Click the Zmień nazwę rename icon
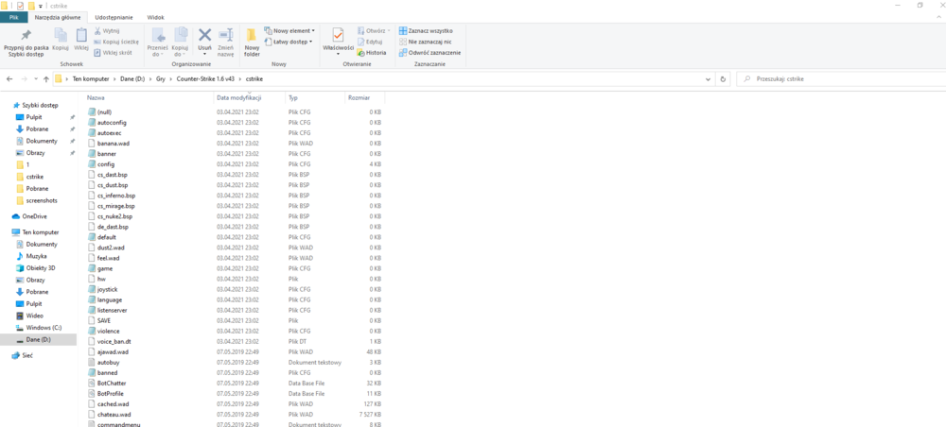Image resolution: width=946 pixels, height=427 pixels. pyautogui.click(x=226, y=35)
